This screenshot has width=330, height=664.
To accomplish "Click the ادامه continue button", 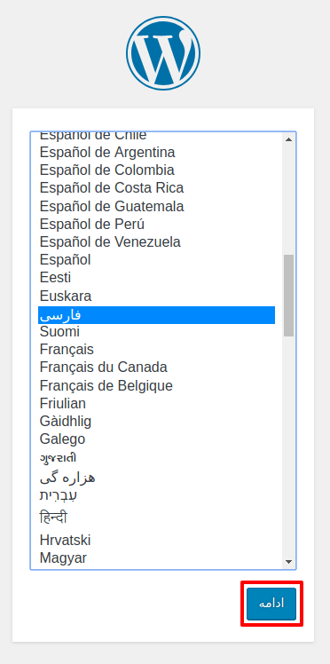I will (271, 604).
